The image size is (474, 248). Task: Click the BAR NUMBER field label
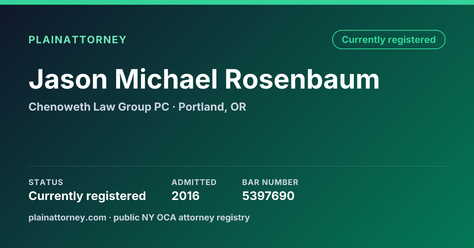click(270, 182)
